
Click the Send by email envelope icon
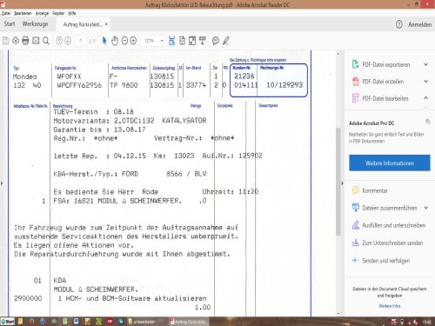(x=36, y=41)
